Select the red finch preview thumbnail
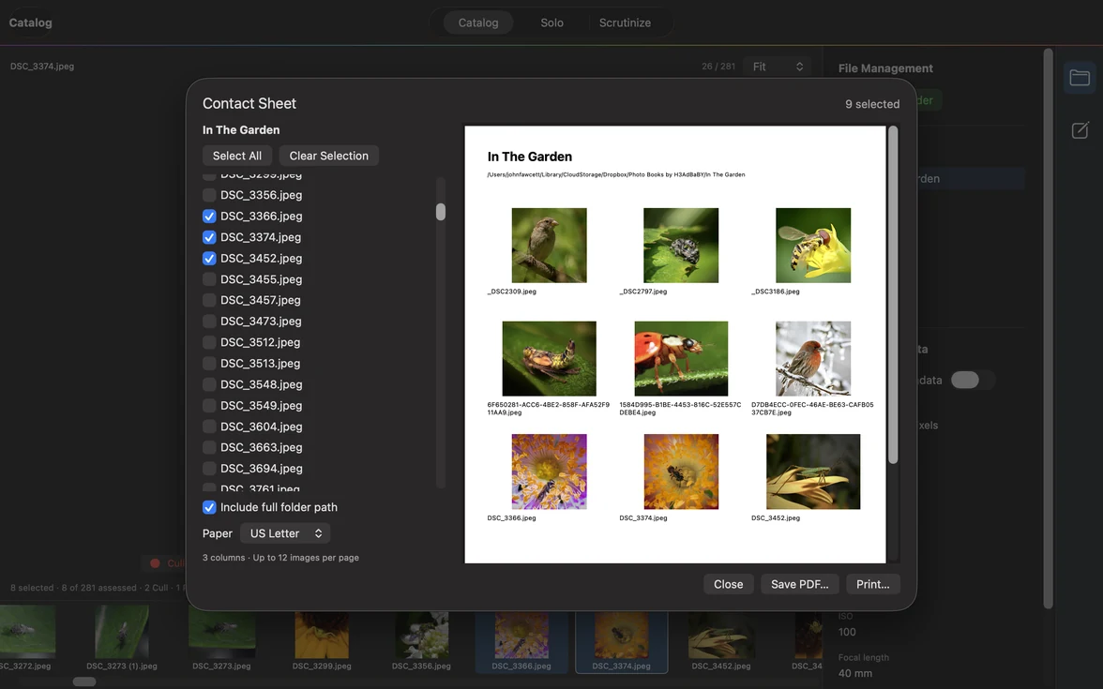Image resolution: width=1103 pixels, height=689 pixels. click(x=813, y=358)
